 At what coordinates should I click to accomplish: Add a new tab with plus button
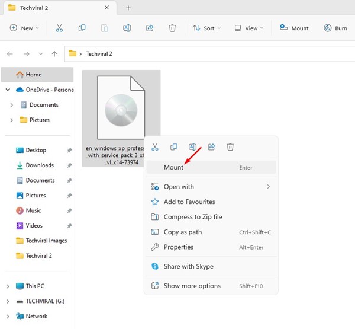pyautogui.click(x=128, y=8)
